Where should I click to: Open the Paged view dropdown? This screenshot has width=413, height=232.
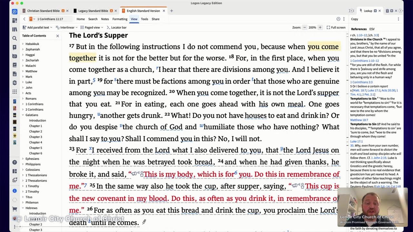click(92, 28)
